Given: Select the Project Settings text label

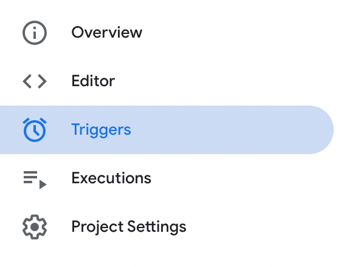Looking at the screenshot, I should [129, 227].
